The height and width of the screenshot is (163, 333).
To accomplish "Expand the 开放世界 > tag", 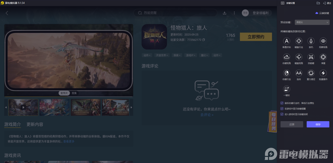I will 162,55.
